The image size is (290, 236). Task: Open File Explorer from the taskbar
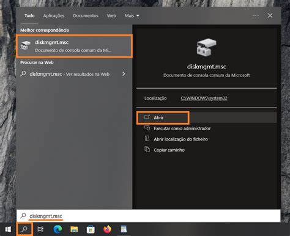(x=74, y=229)
